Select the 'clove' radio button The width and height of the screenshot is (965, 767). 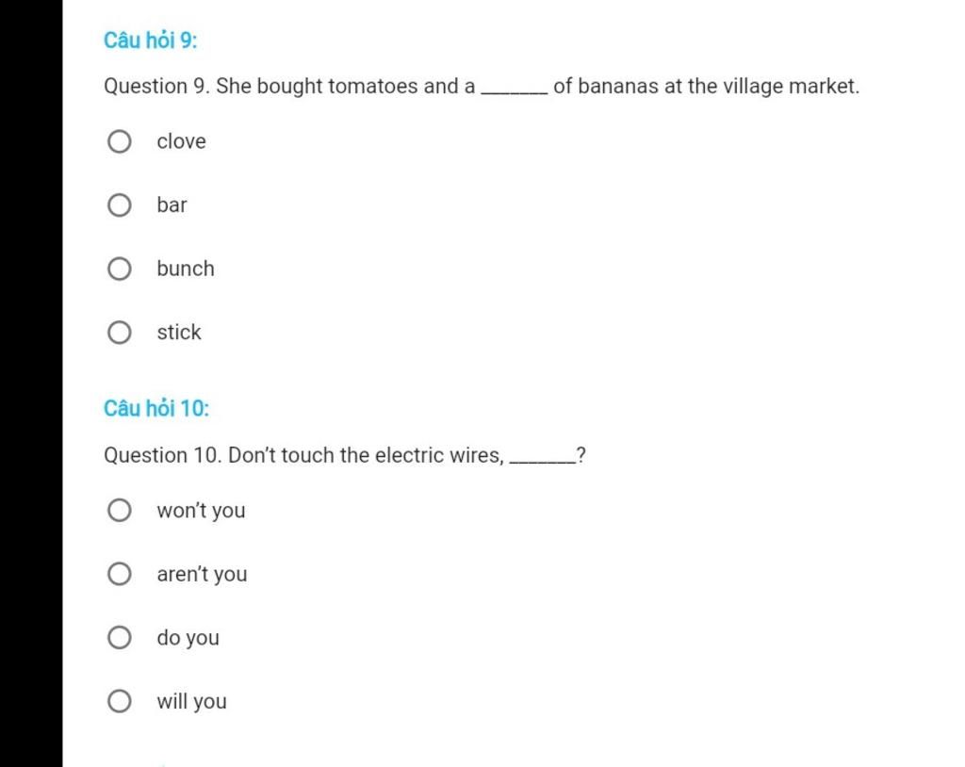point(120,141)
